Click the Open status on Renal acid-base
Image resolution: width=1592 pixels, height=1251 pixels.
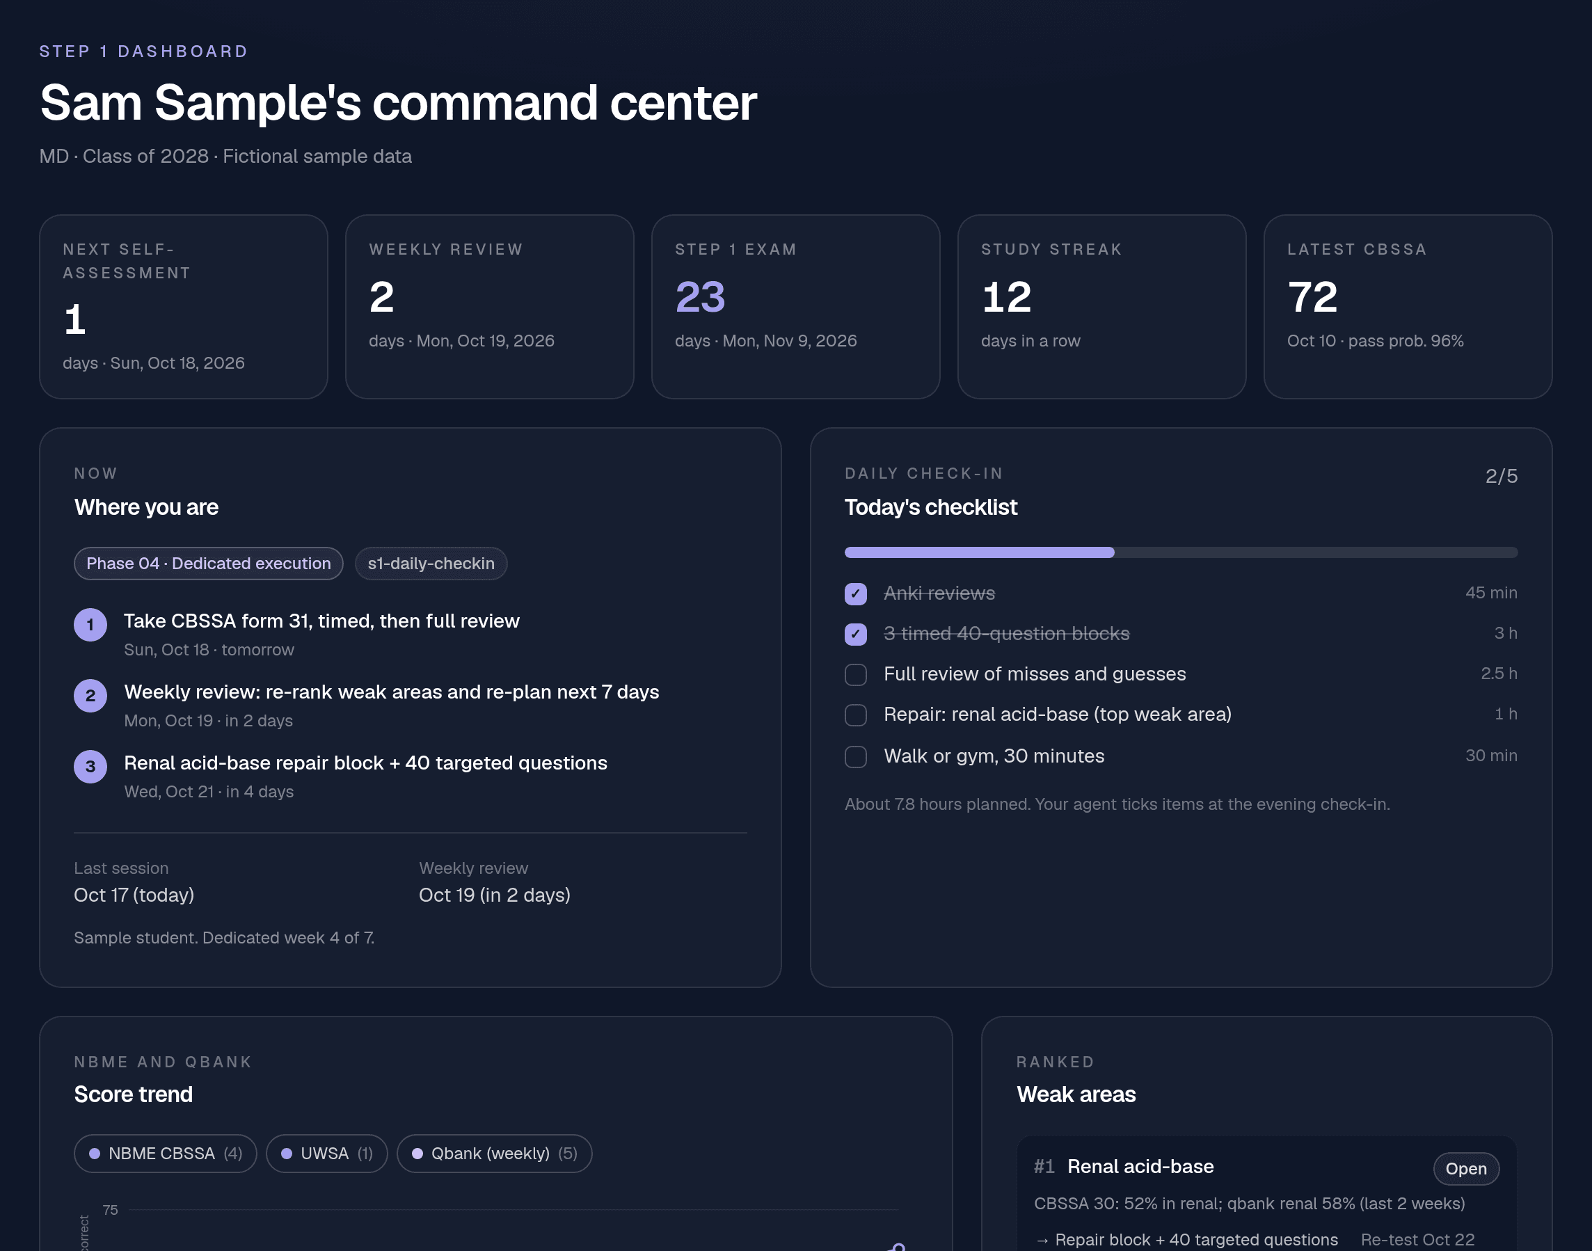coord(1466,1168)
